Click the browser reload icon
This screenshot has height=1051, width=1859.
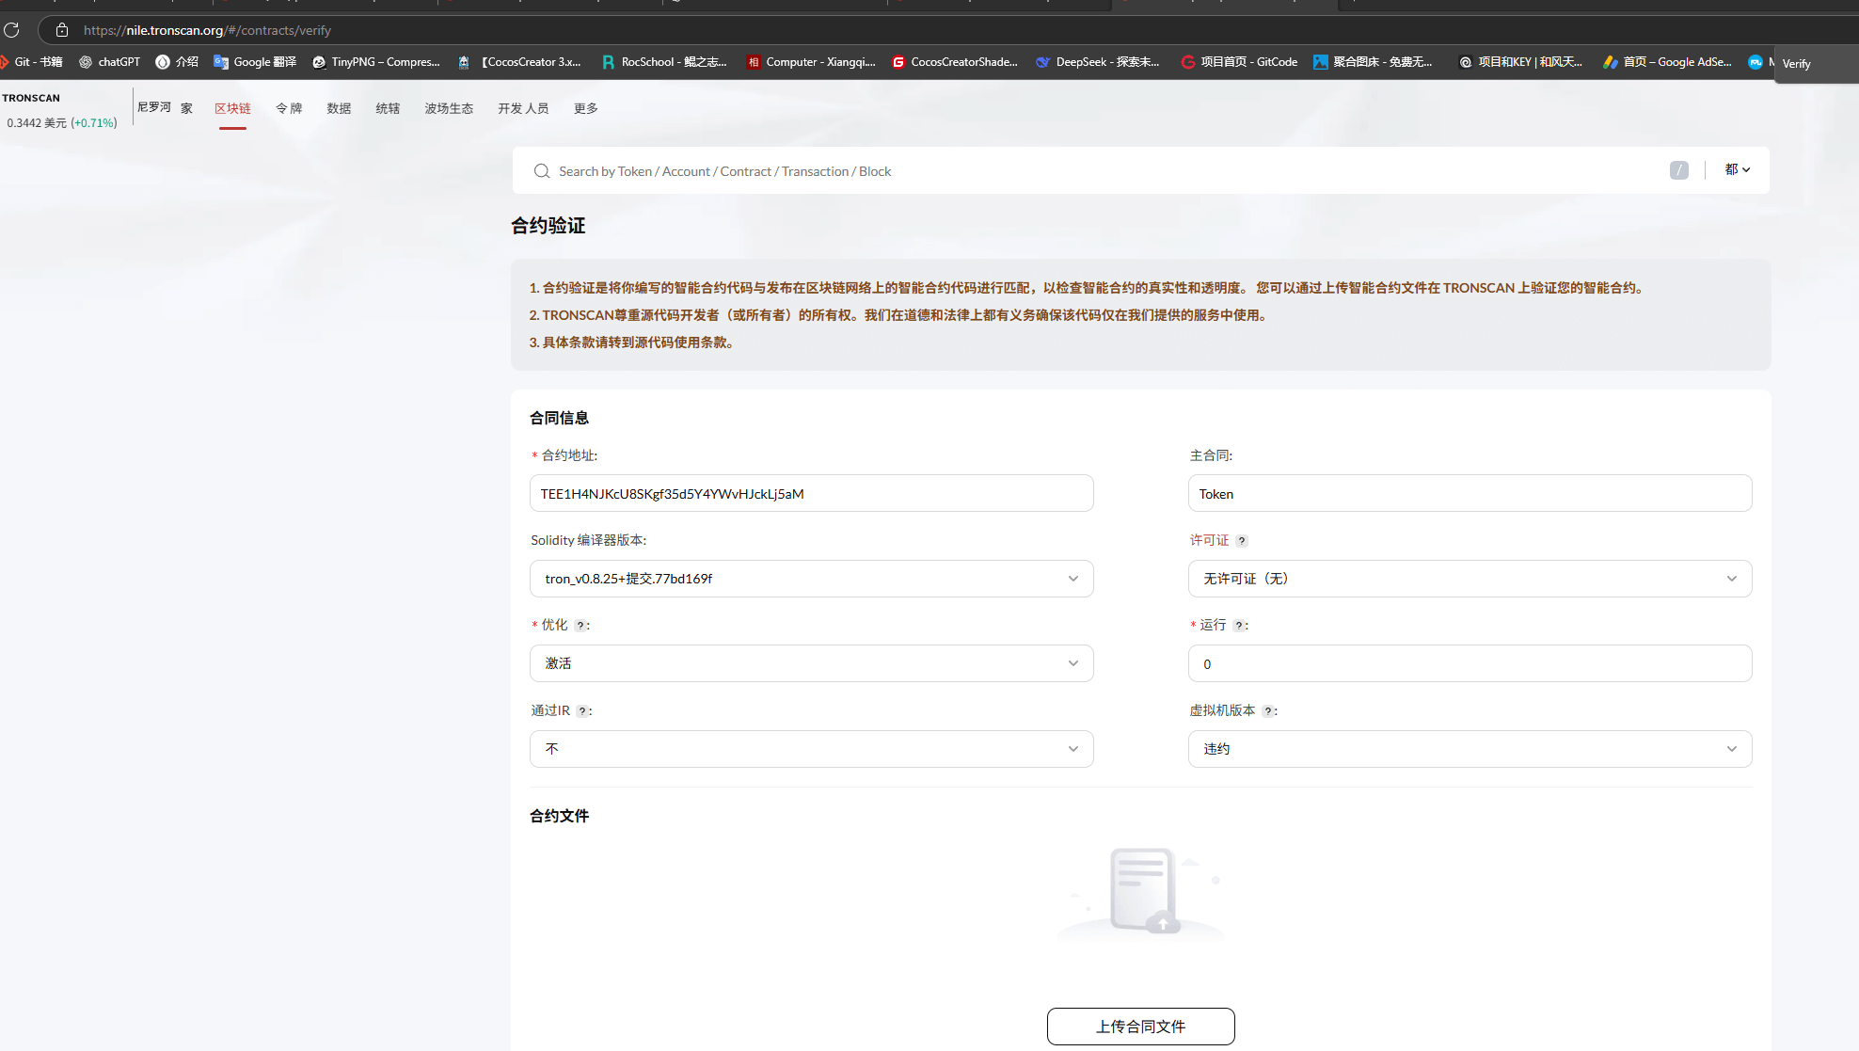click(x=12, y=30)
